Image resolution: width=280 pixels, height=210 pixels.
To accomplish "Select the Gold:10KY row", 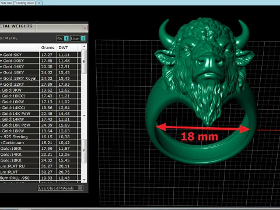I will pos(40,61).
